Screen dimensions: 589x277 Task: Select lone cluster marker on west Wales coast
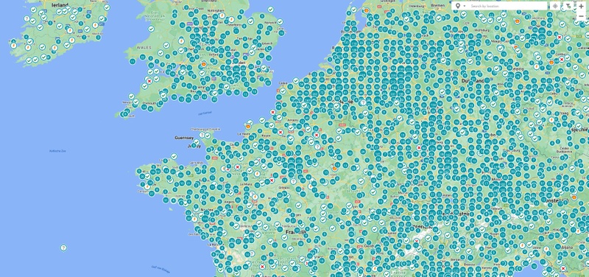coord(133,61)
